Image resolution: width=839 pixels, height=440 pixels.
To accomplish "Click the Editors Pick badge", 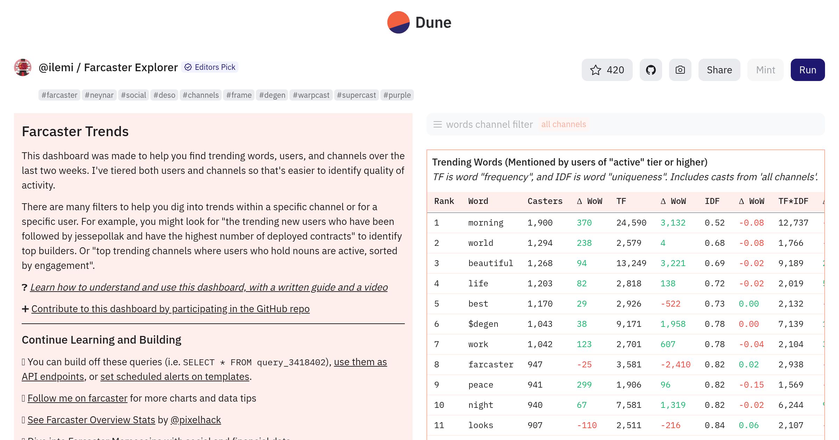I will pyautogui.click(x=210, y=67).
